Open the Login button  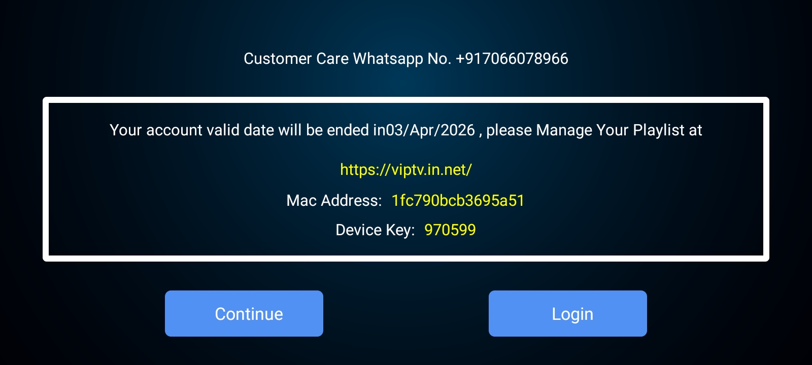568,313
